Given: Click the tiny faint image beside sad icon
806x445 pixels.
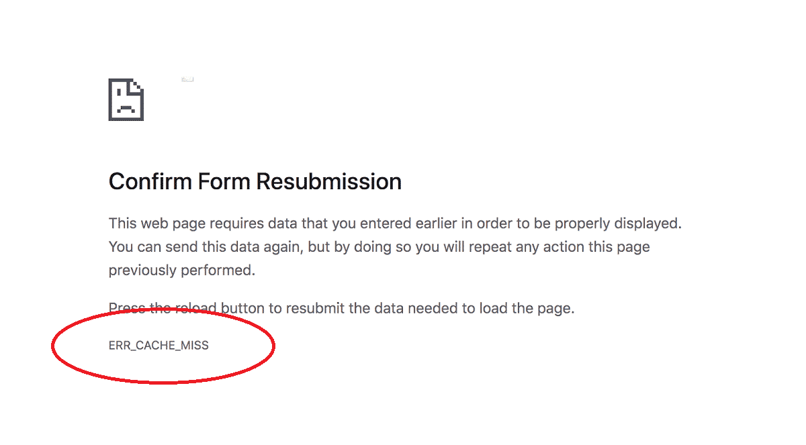Looking at the screenshot, I should (x=187, y=79).
